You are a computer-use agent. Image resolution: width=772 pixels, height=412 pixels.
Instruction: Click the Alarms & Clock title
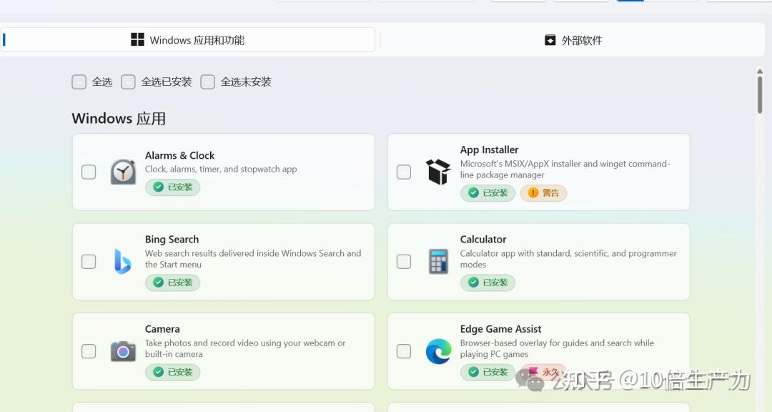tap(179, 155)
